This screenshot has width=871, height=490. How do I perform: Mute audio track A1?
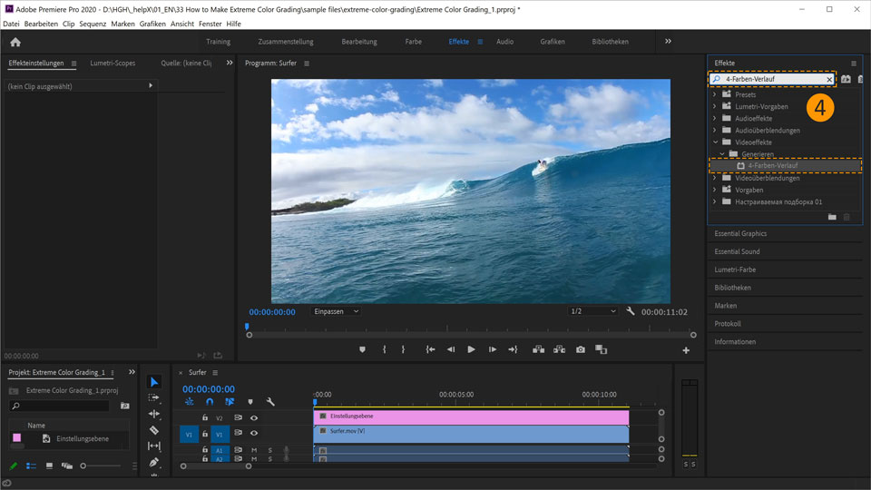pyautogui.click(x=254, y=450)
